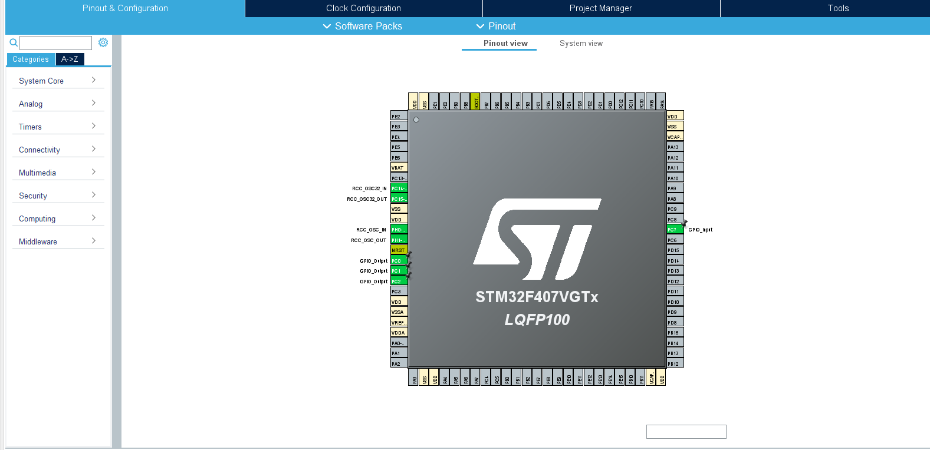Image resolution: width=930 pixels, height=450 pixels.
Task: Click the STM32F407VGTx chip name
Action: click(x=537, y=297)
